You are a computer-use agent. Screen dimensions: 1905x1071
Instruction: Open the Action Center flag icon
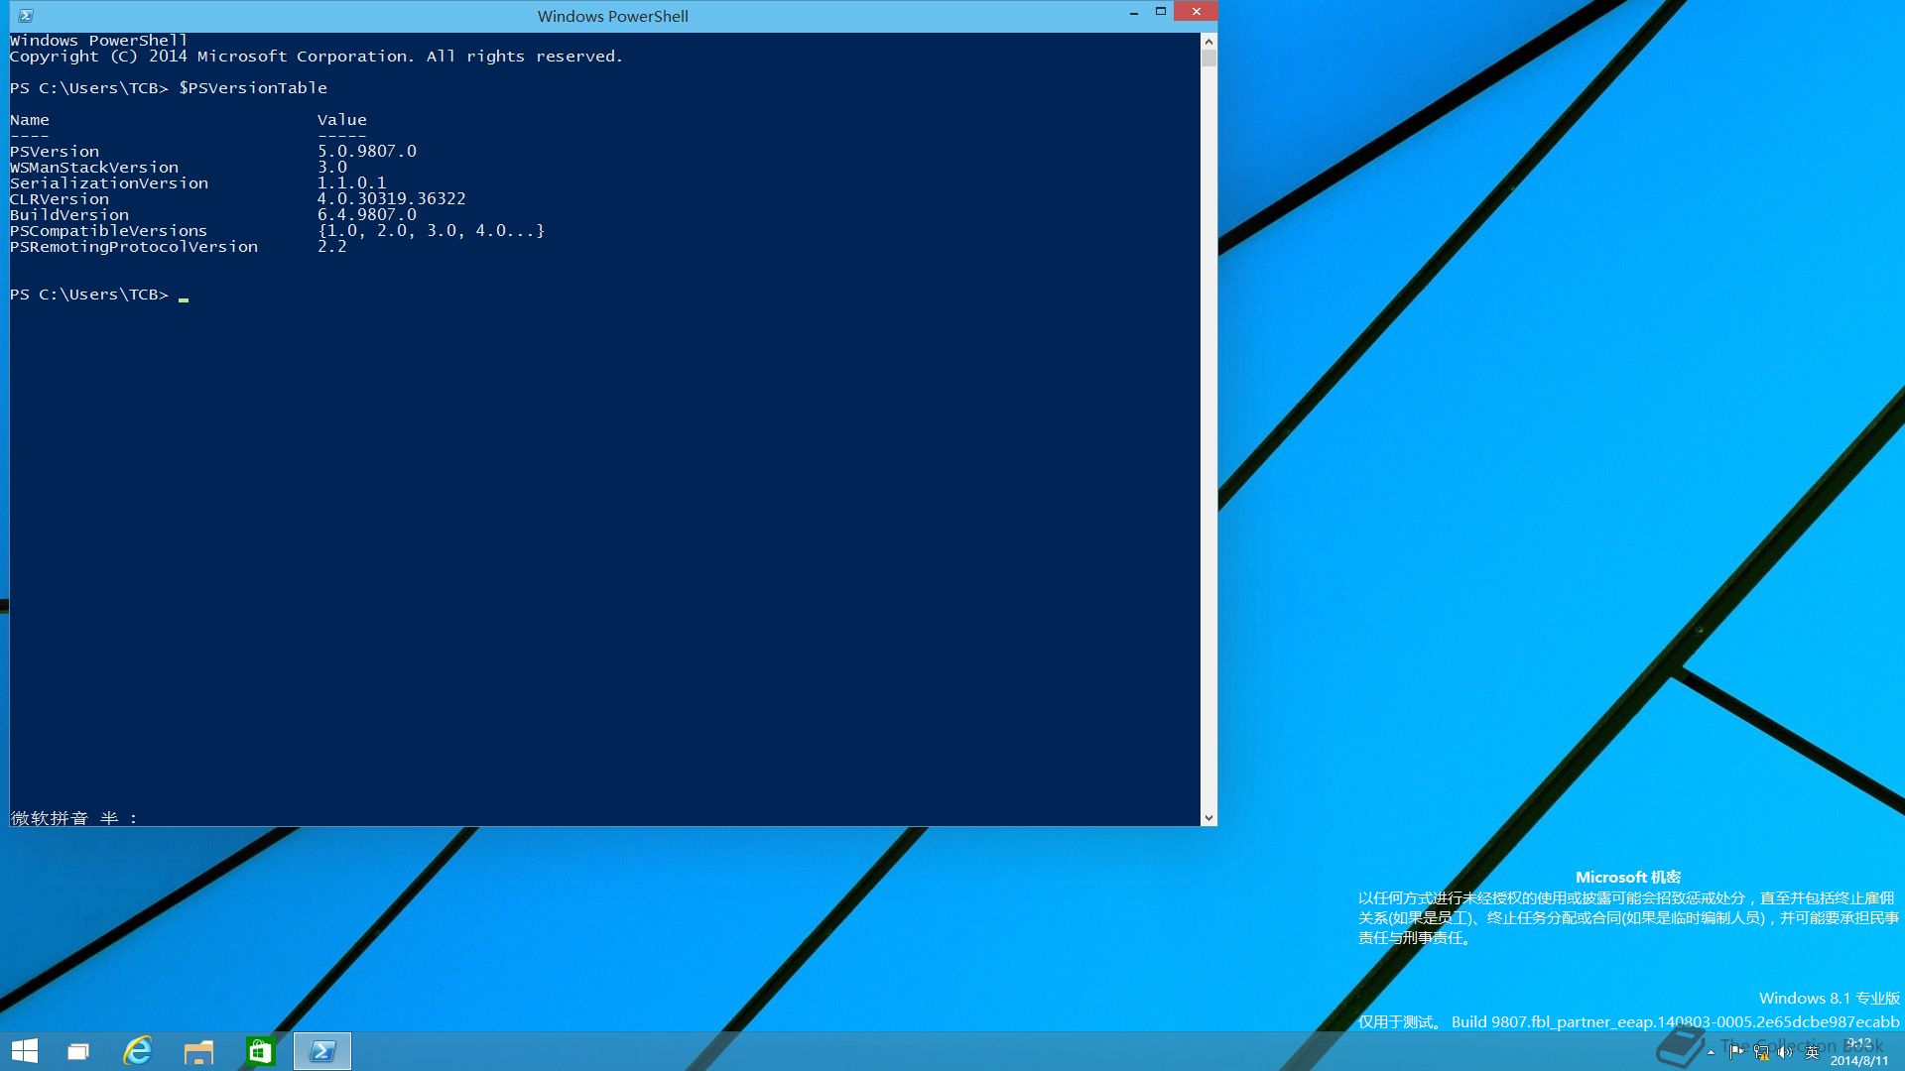pyautogui.click(x=1736, y=1052)
